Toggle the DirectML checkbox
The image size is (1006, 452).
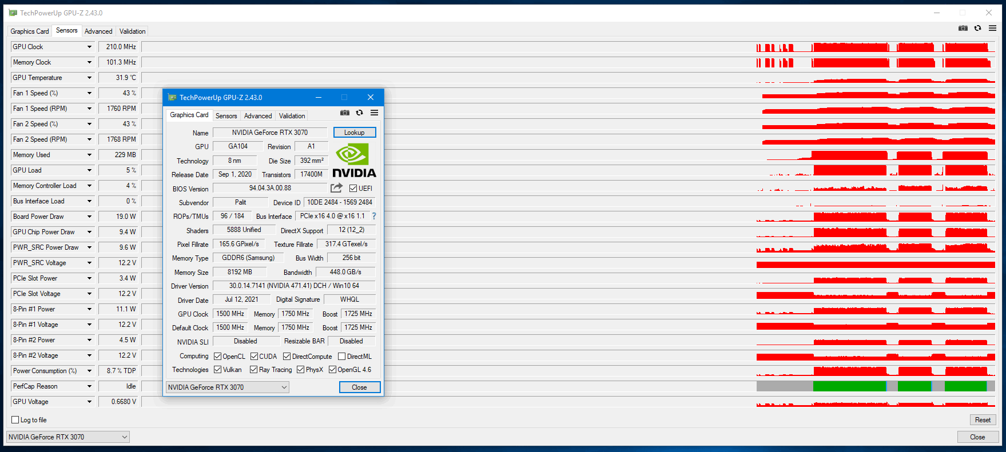tap(341, 357)
